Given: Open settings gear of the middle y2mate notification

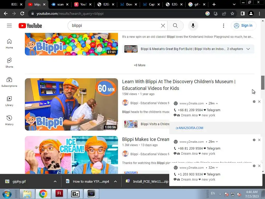Looking at the screenshot, I should (x=254, y=140).
